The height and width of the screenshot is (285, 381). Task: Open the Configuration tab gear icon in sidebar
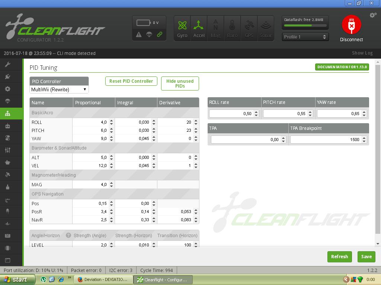coord(7,89)
